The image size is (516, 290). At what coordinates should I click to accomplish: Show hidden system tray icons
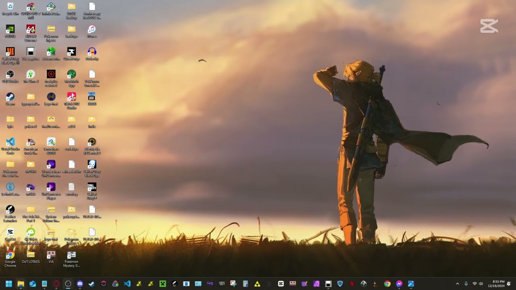(457, 284)
